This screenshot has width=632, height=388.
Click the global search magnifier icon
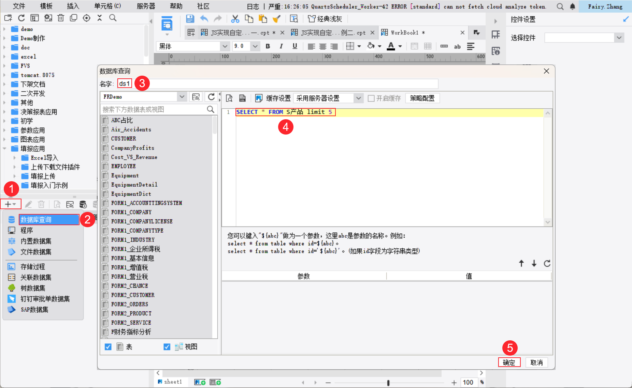[x=560, y=6]
